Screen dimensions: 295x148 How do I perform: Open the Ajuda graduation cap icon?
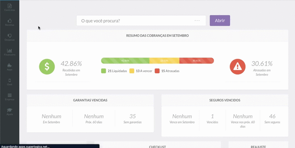[x=10, y=110]
